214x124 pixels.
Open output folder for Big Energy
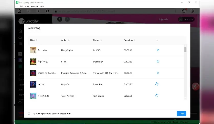158,61
